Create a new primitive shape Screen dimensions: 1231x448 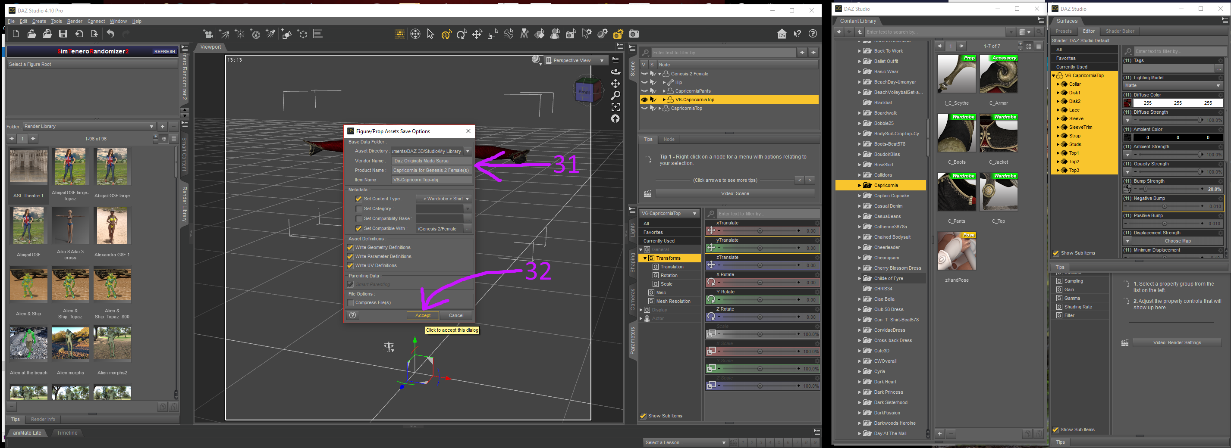tap(287, 34)
